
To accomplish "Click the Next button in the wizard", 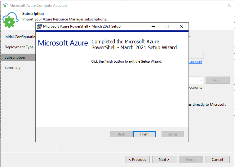I will pos(164,159).
